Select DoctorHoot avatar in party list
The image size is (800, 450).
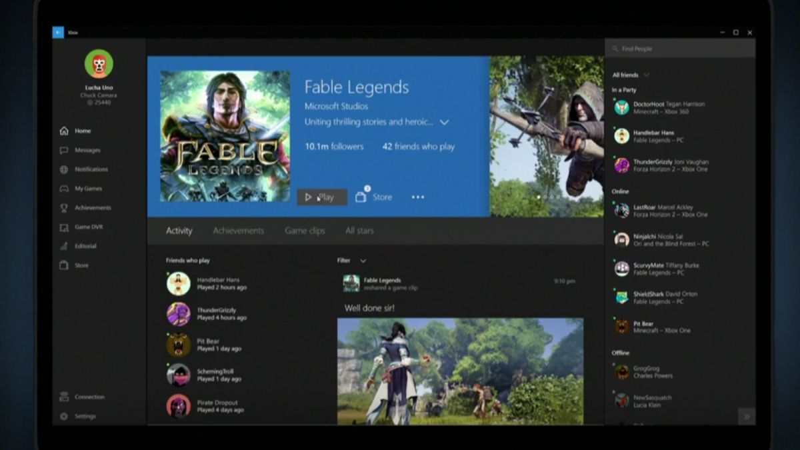(622, 107)
